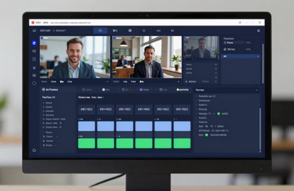294x191 pixels.
Task: Expand the third tree item in the lower right panel
Action: 196,105
